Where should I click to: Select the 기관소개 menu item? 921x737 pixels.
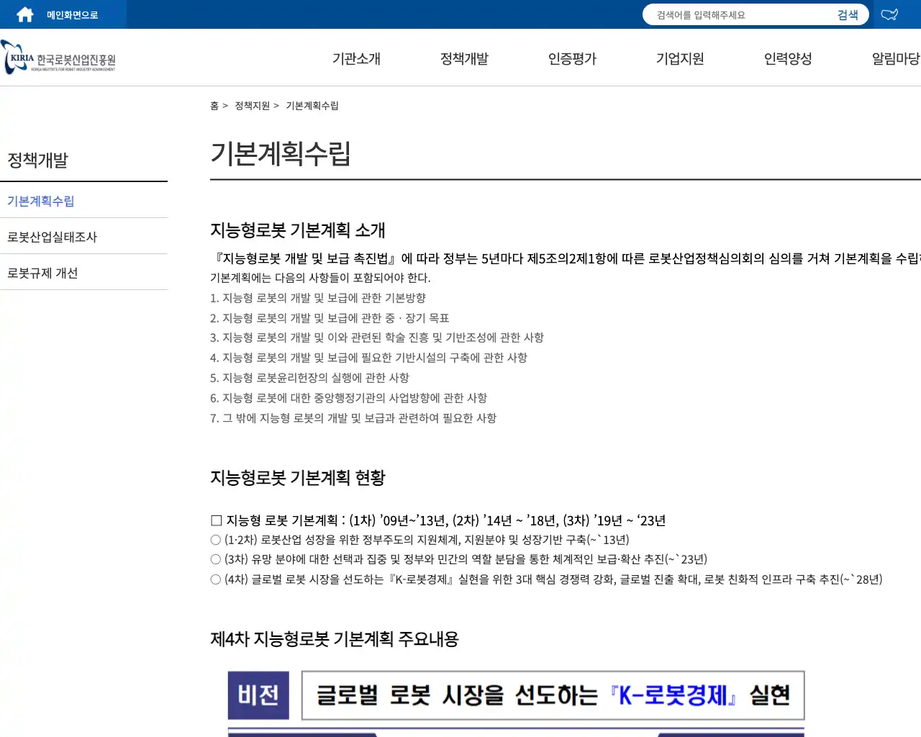point(355,59)
